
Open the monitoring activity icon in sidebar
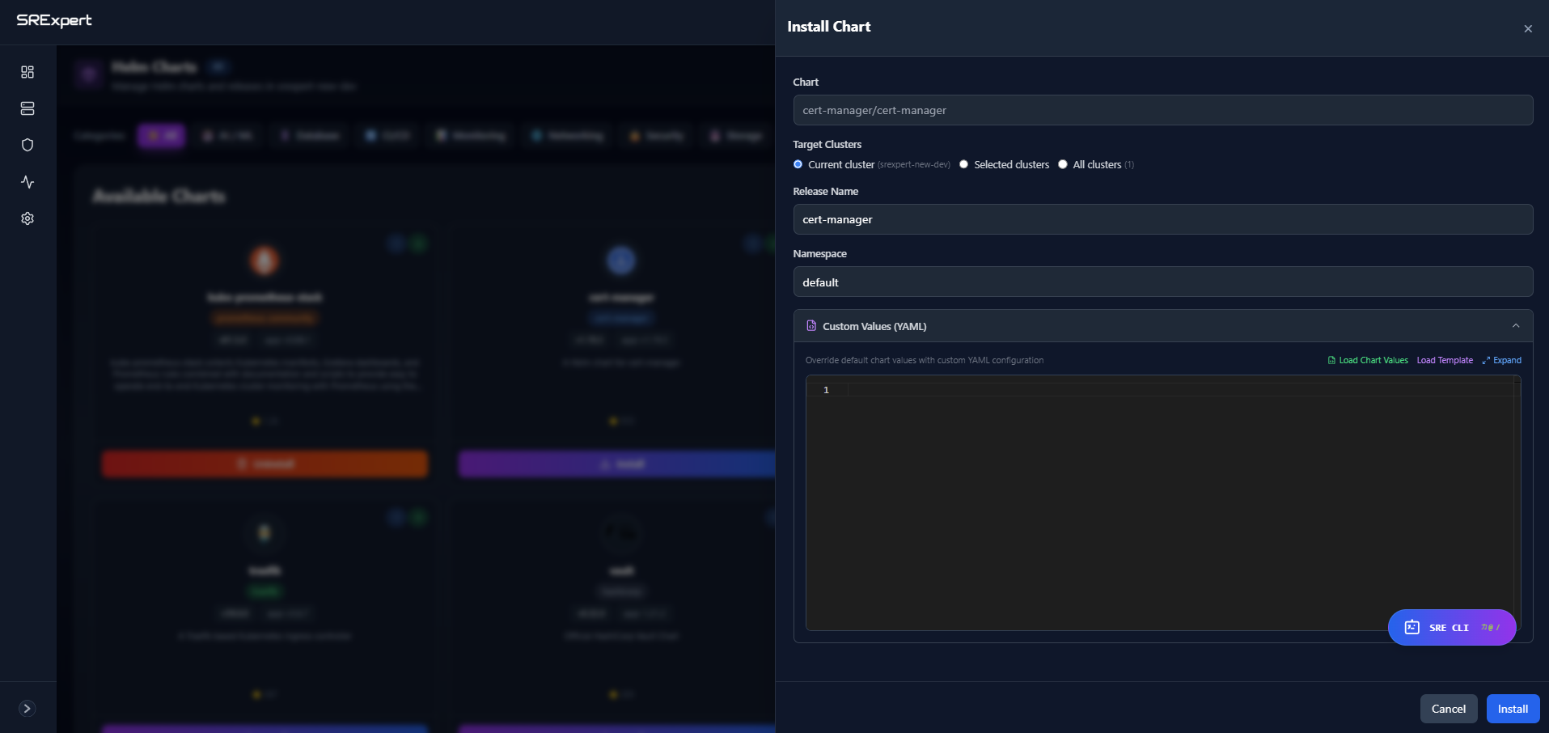tap(28, 182)
